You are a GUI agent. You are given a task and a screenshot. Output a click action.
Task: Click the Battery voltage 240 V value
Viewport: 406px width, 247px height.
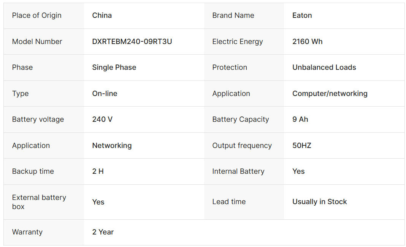[x=102, y=120]
